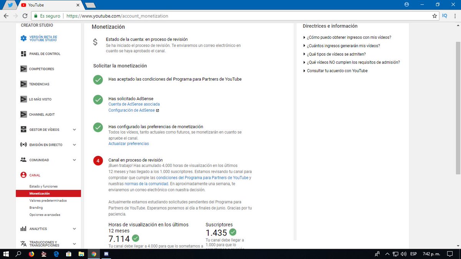Reload the current page
This screenshot has height=259, width=461.
(x=25, y=16)
